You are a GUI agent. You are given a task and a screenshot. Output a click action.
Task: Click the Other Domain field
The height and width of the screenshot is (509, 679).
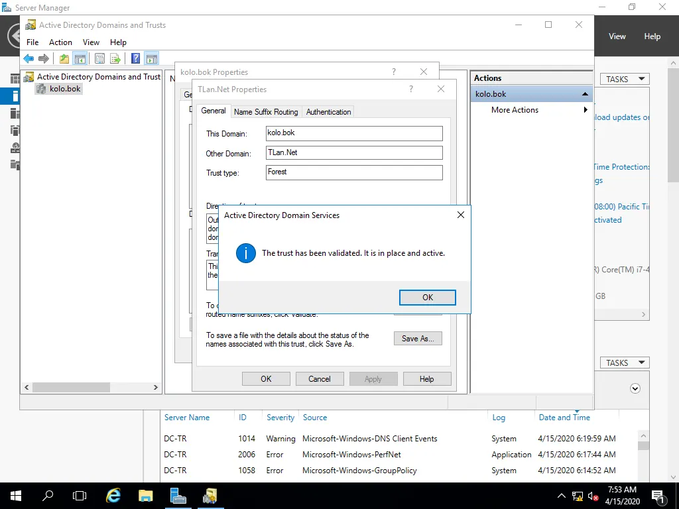click(354, 153)
